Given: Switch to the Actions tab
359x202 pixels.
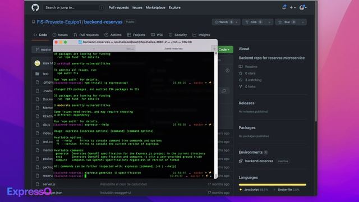Looking at the screenshot, I should (x=113, y=35).
